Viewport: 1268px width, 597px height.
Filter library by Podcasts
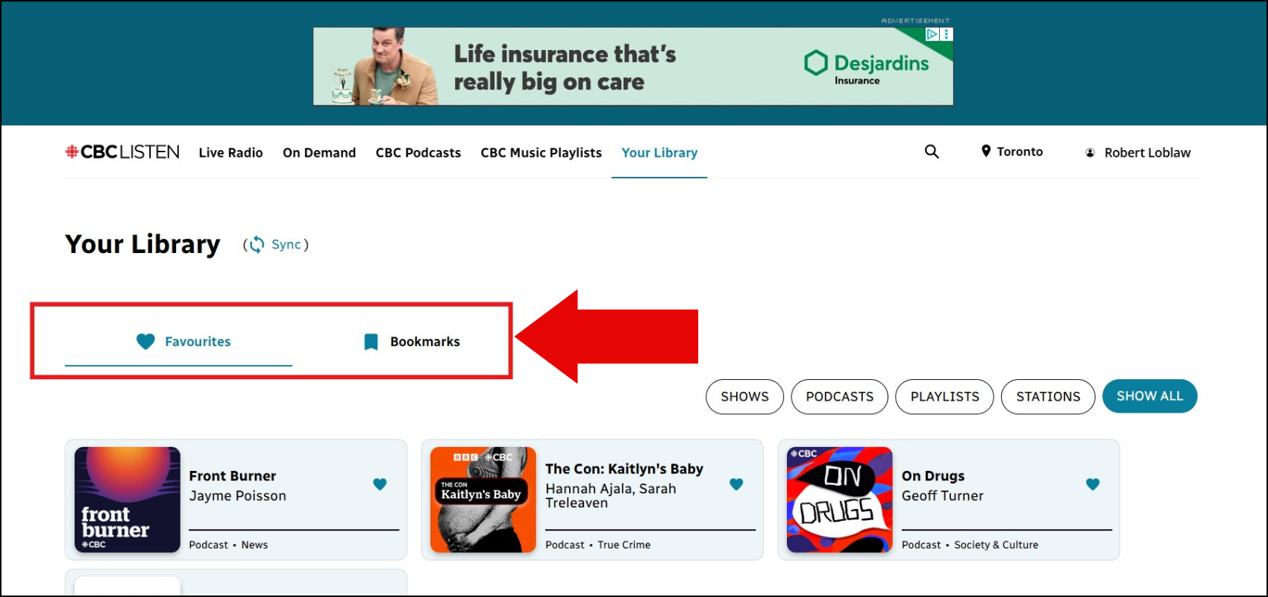(840, 396)
